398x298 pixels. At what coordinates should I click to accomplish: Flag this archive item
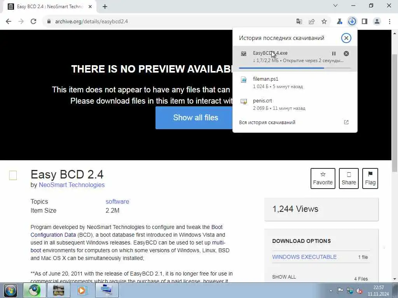[x=370, y=178]
